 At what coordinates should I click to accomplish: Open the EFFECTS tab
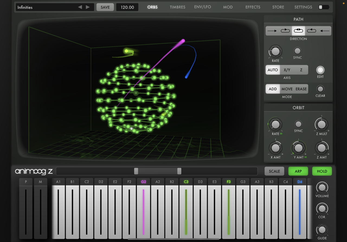tap(253, 7)
